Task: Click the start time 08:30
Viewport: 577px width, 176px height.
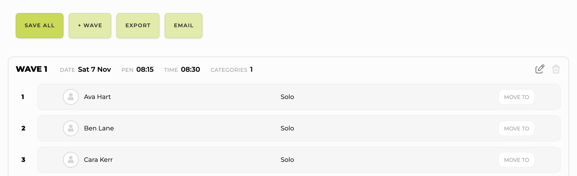Action: pos(190,69)
